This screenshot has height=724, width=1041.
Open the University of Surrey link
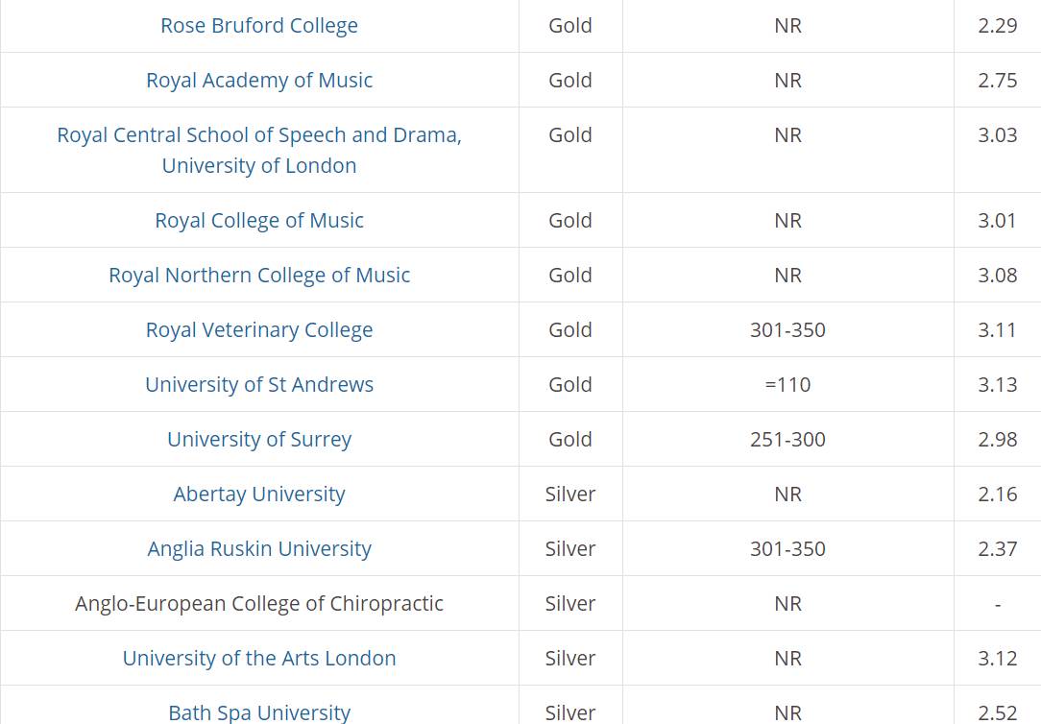[x=259, y=440]
